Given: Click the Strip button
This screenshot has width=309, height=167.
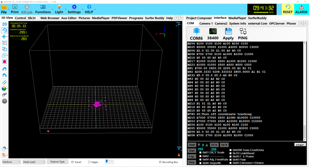Looking at the screenshot, I should pos(191,162).
